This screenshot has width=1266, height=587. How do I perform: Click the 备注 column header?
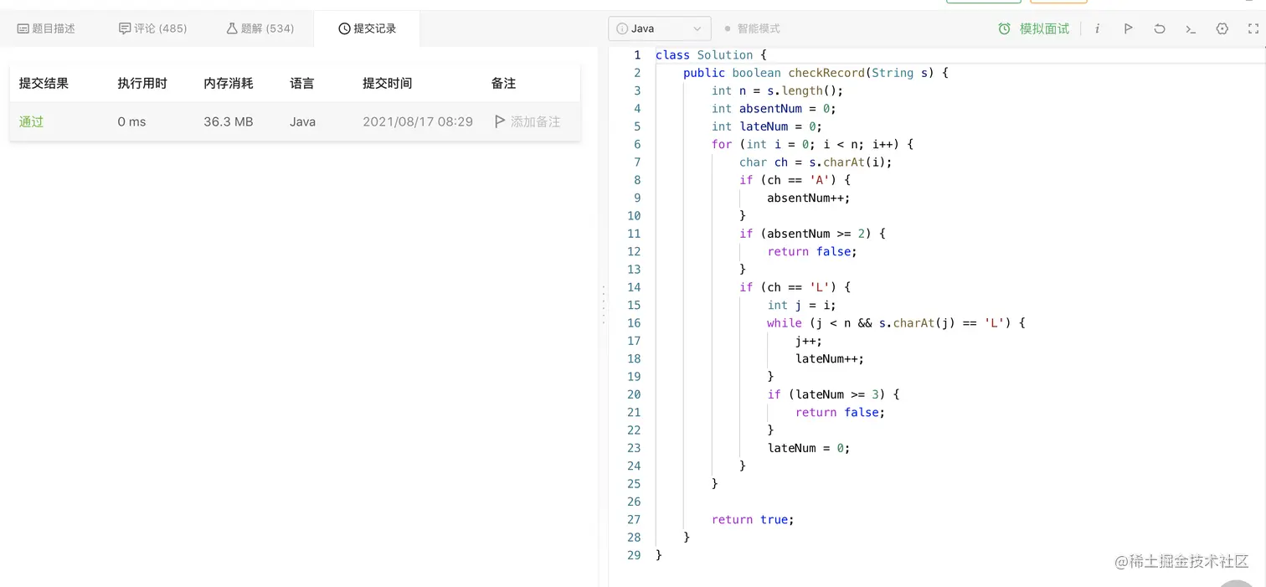[x=503, y=83]
